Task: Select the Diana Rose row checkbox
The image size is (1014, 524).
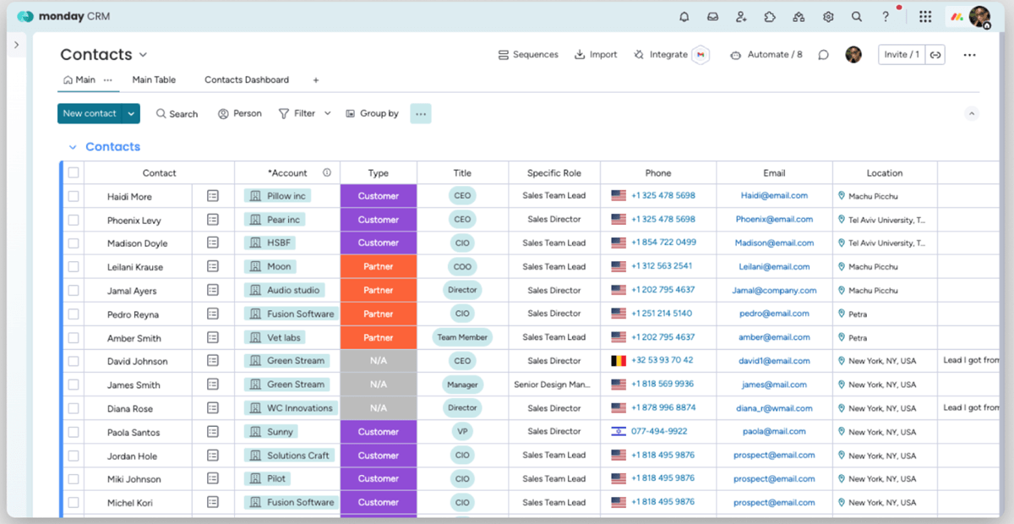Action: coord(74,409)
